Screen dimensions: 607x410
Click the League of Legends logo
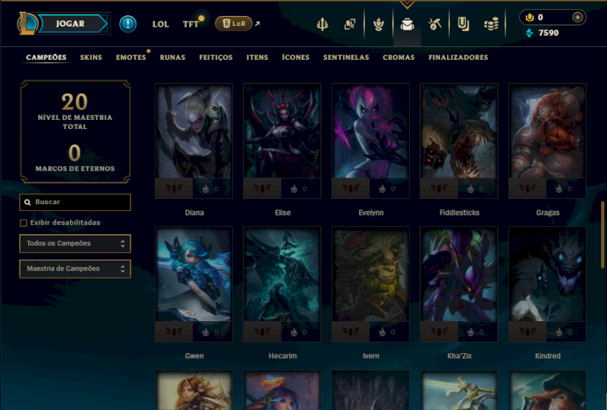click(x=27, y=24)
